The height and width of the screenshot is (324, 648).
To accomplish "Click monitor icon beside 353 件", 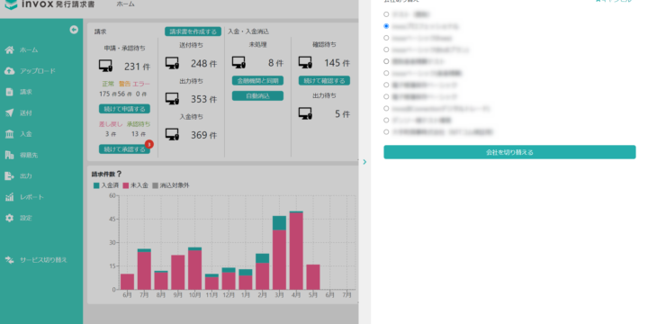I will pyautogui.click(x=172, y=99).
